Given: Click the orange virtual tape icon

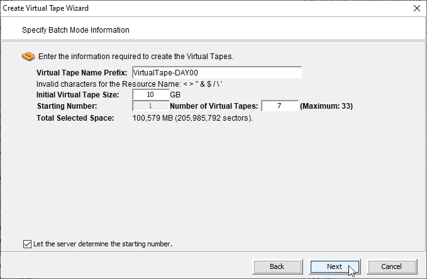Looking at the screenshot, I should pos(28,57).
